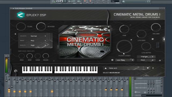Screen dimensions: 172x97
Task: Toggle the orange button on second mixer strip
Action: tap(14, 92)
